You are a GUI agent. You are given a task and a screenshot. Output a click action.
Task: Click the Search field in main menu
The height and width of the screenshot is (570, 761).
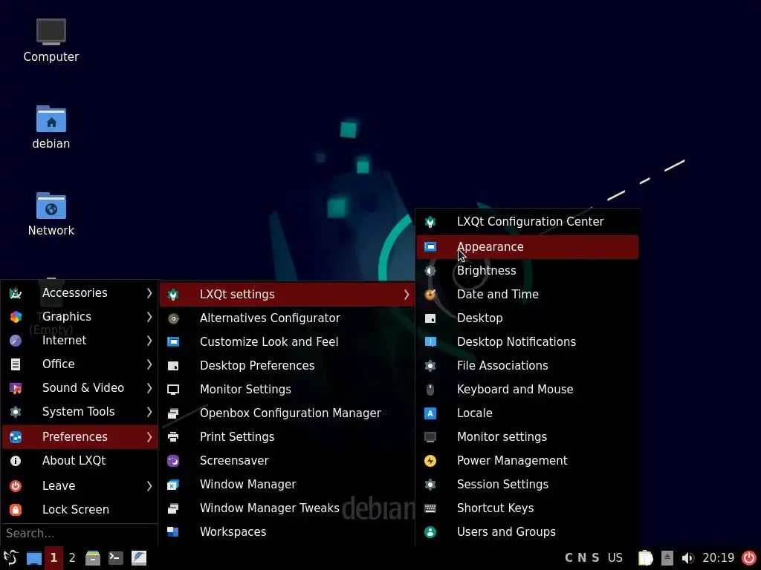[80, 534]
